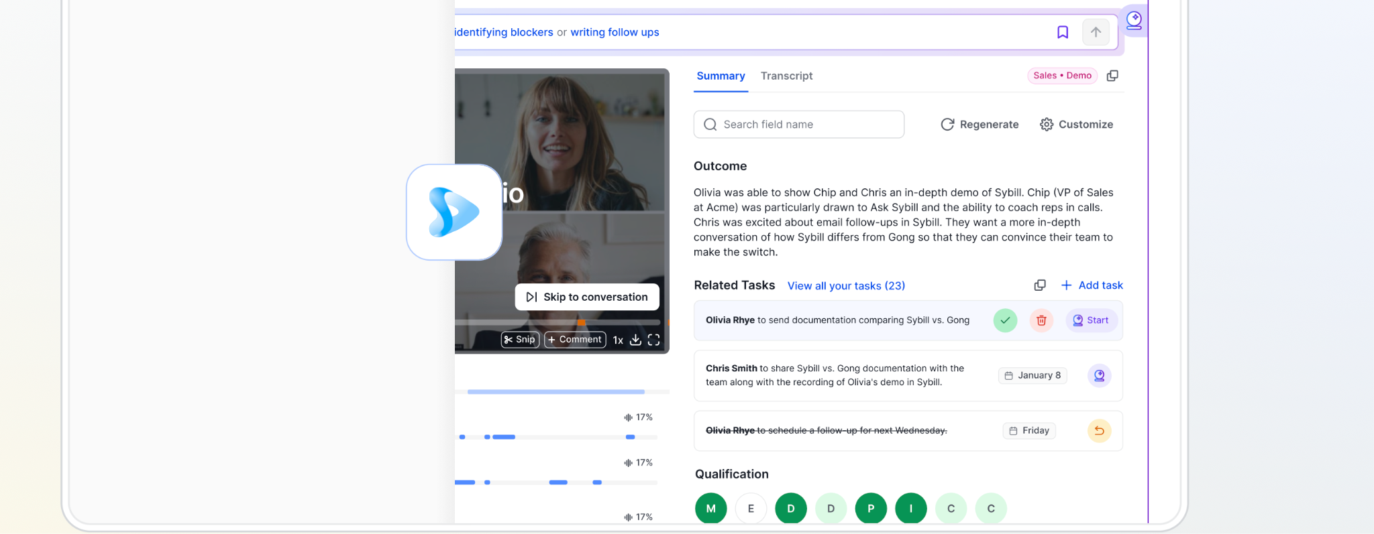This screenshot has height=534, width=1374.
Task: Delete the Olivia Rhye documentation task
Action: click(1041, 320)
